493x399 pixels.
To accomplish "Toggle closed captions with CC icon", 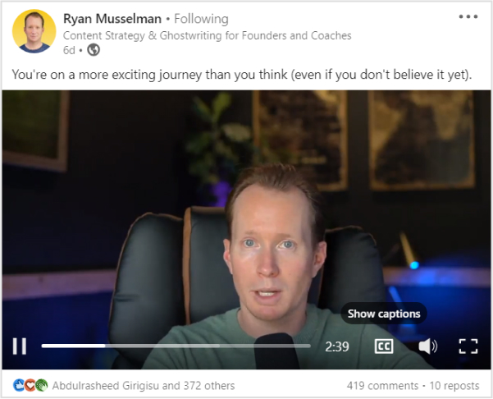I will pos(384,346).
